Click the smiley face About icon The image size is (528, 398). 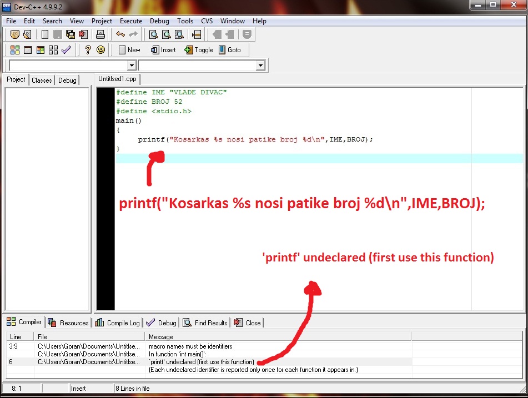[x=100, y=50]
